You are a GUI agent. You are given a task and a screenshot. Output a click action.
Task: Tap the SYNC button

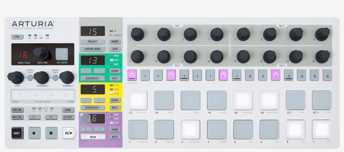point(17,37)
